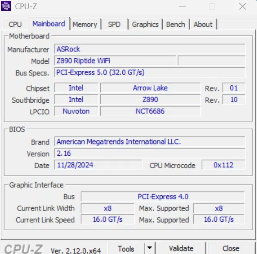Click the Manufacturer label

click(x=28, y=50)
